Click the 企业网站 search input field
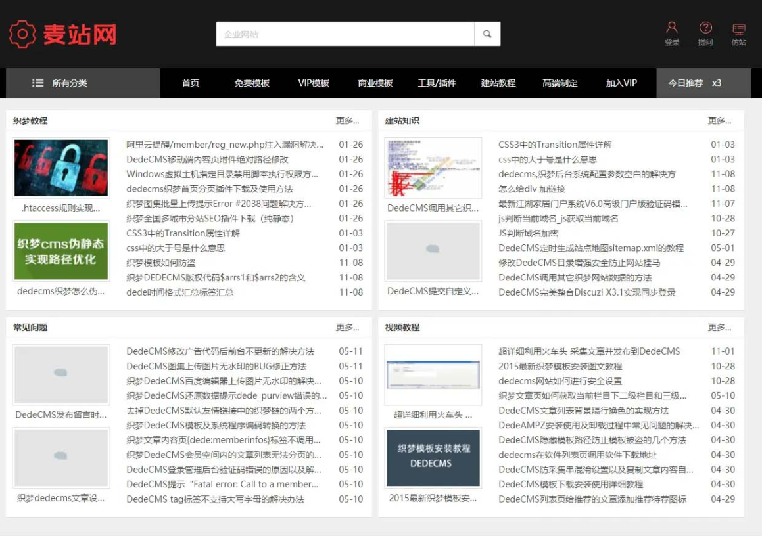762x536 pixels. pos(345,34)
